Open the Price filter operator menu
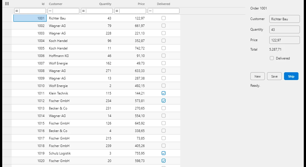 tap(117, 11)
